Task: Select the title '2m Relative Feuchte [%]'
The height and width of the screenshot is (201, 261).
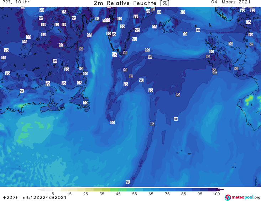Action: [132, 3]
